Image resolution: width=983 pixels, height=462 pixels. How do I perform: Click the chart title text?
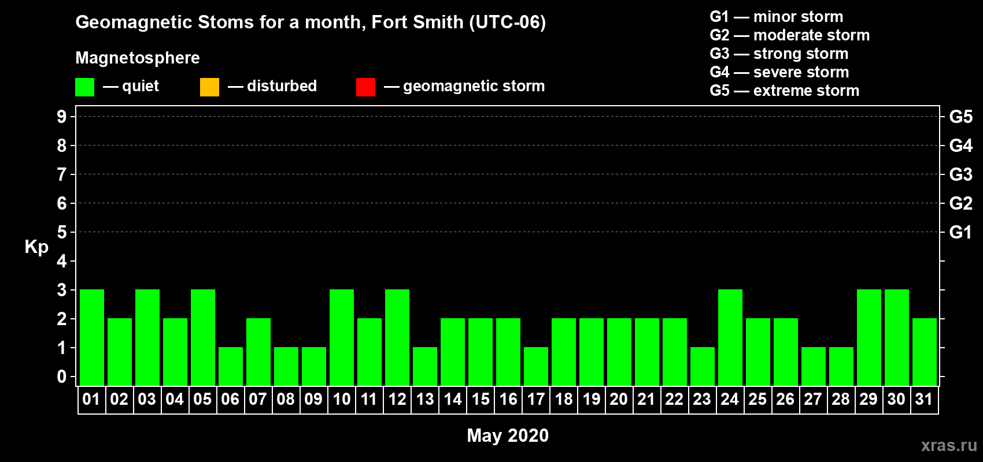tap(311, 23)
